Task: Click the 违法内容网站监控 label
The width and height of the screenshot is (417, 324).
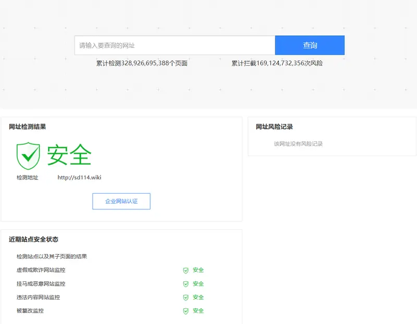Action: click(x=38, y=297)
